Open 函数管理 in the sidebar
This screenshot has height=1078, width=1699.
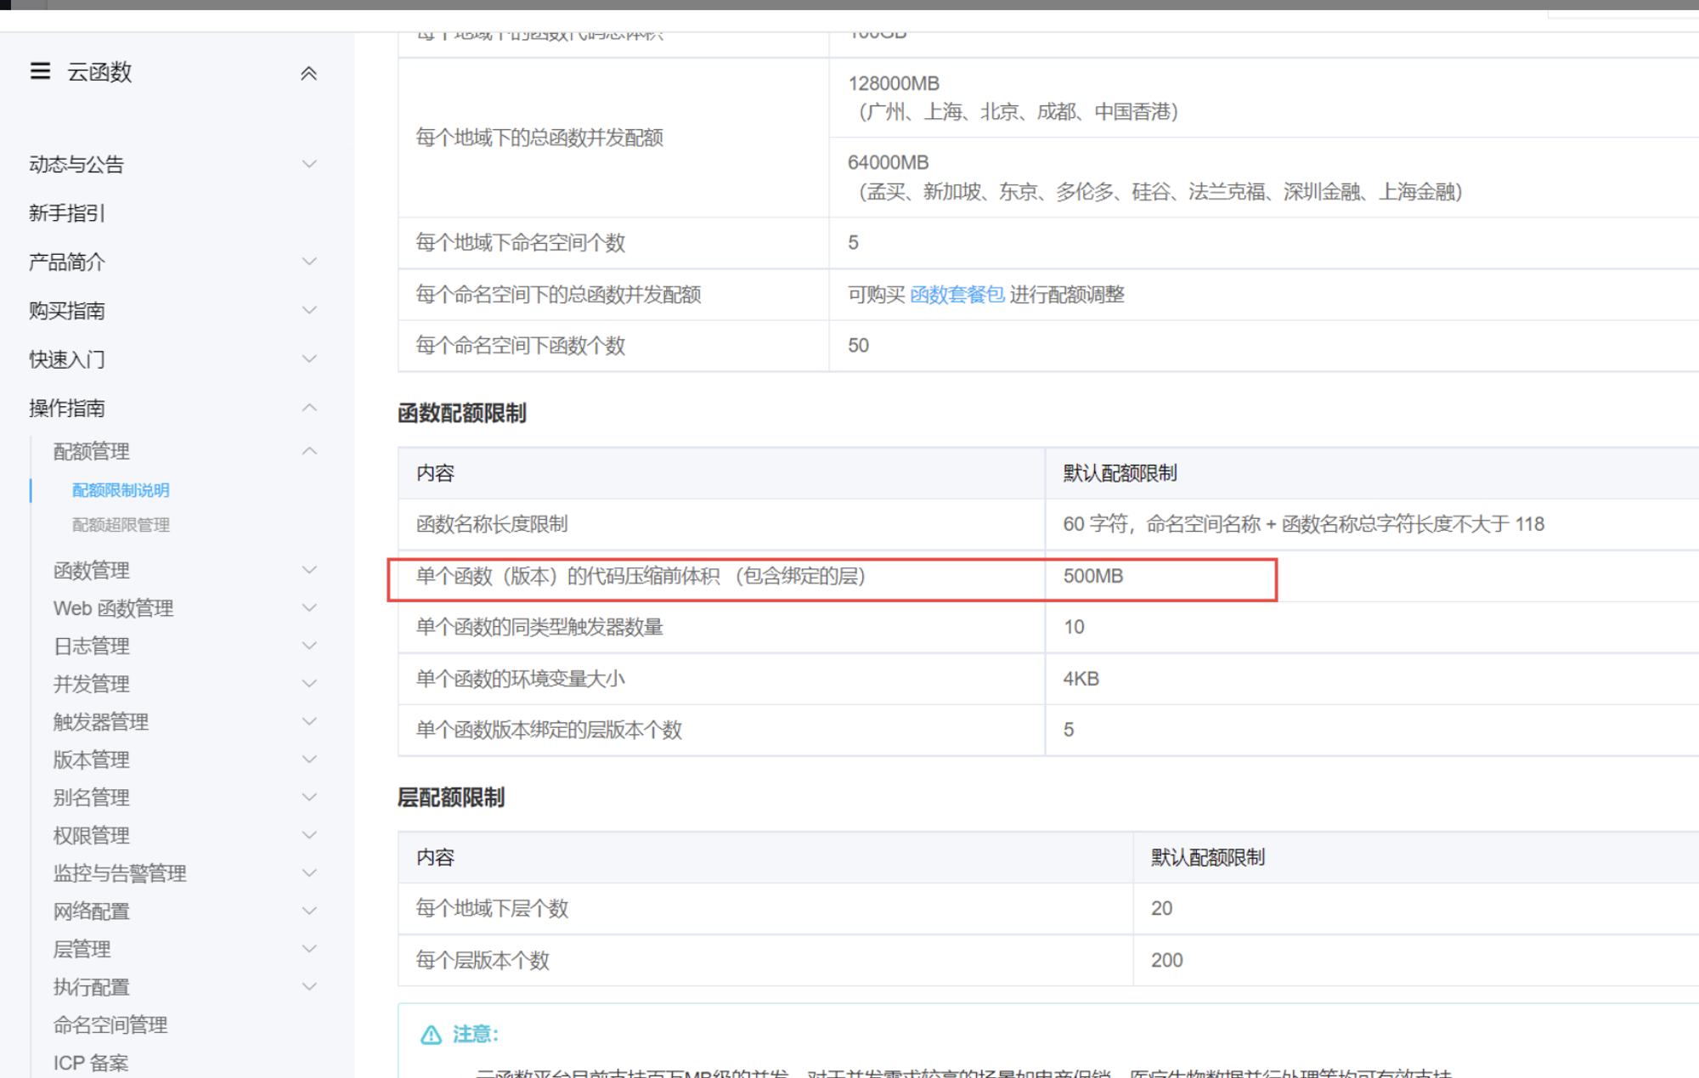point(92,570)
